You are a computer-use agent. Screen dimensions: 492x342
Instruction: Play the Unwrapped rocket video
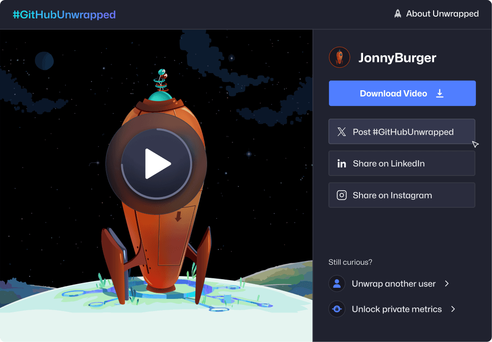(x=156, y=164)
